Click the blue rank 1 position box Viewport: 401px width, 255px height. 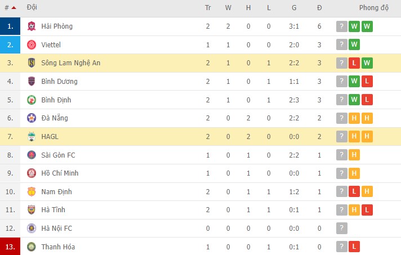(10, 26)
